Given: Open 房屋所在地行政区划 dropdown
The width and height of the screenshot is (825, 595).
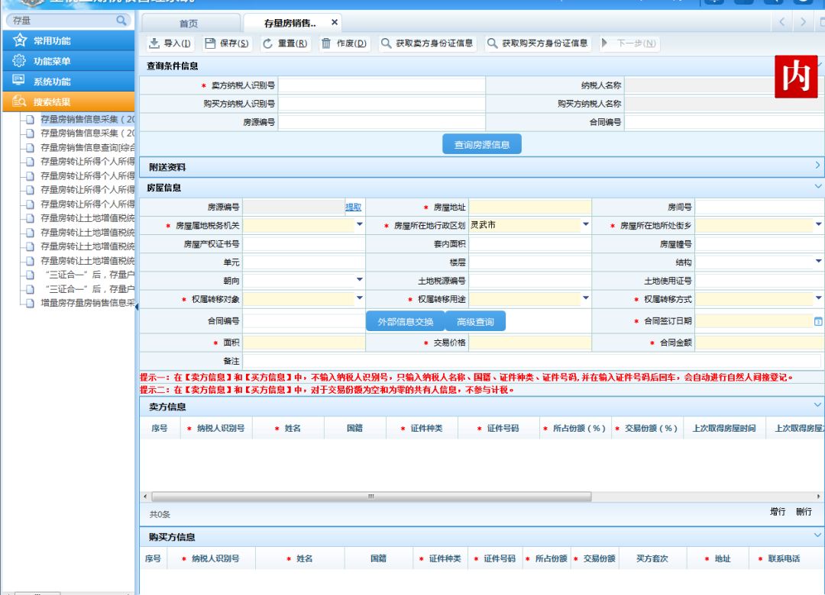Looking at the screenshot, I should [x=586, y=224].
